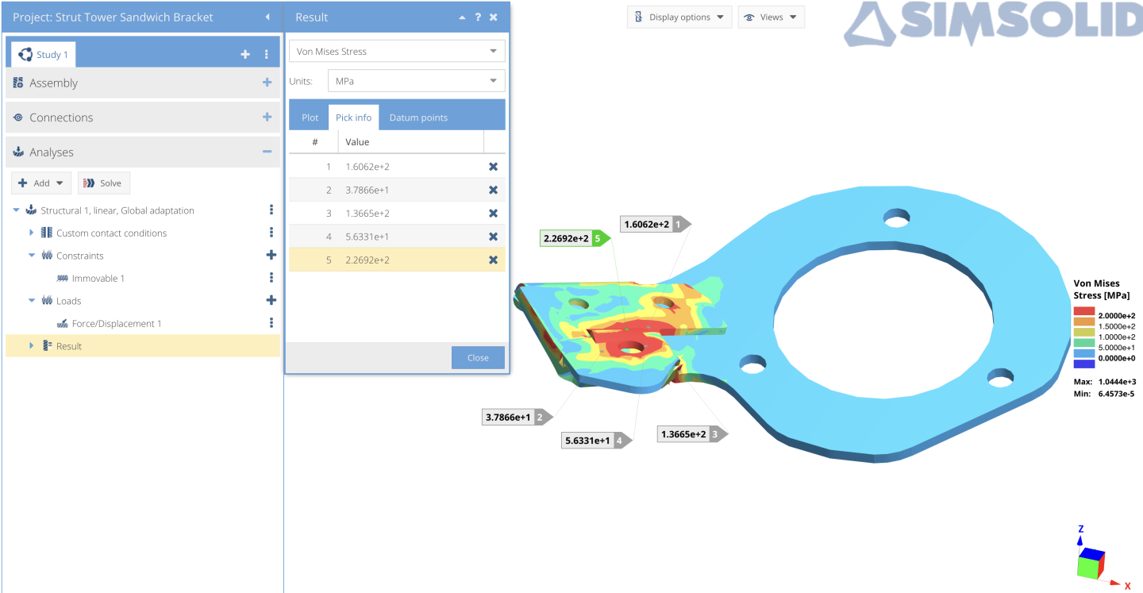This screenshot has width=1143, height=593.
Task: Open the Von Mises Stress result type dropdown
Action: pos(397,52)
